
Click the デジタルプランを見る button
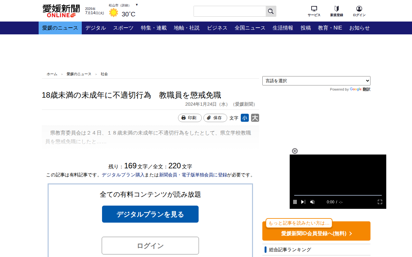pos(150,214)
